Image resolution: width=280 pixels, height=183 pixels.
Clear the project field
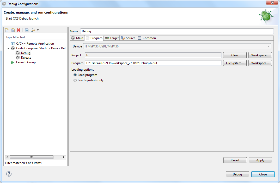click(235, 55)
